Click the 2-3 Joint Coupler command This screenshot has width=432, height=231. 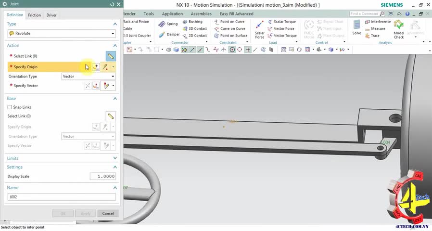(137, 36)
